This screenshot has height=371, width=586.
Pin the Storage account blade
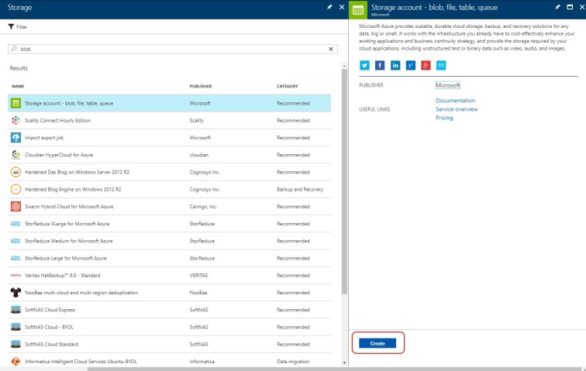(557, 7)
